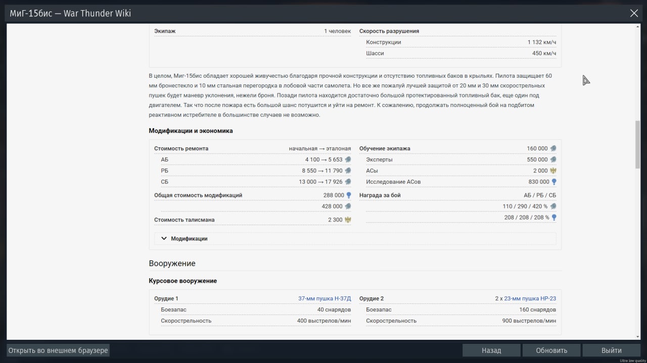Screen dimensions: 647x363
Task: Click the Обучение экипажа label
Action: click(385, 148)
